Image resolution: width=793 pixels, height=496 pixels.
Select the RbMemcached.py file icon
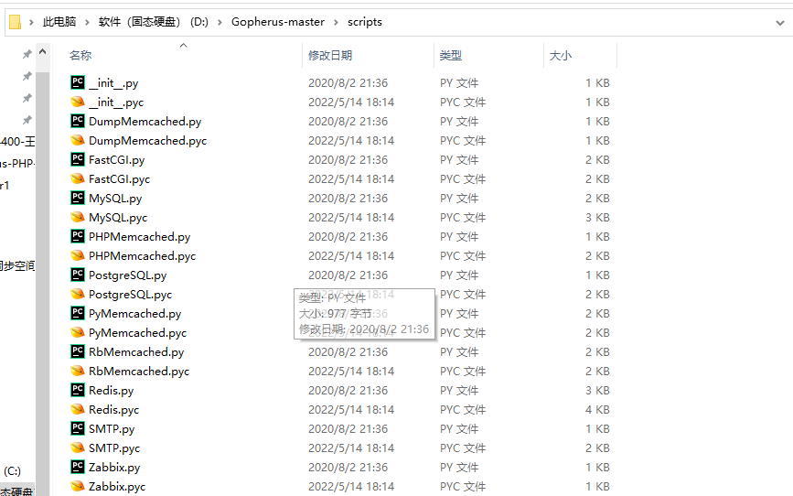tap(78, 351)
